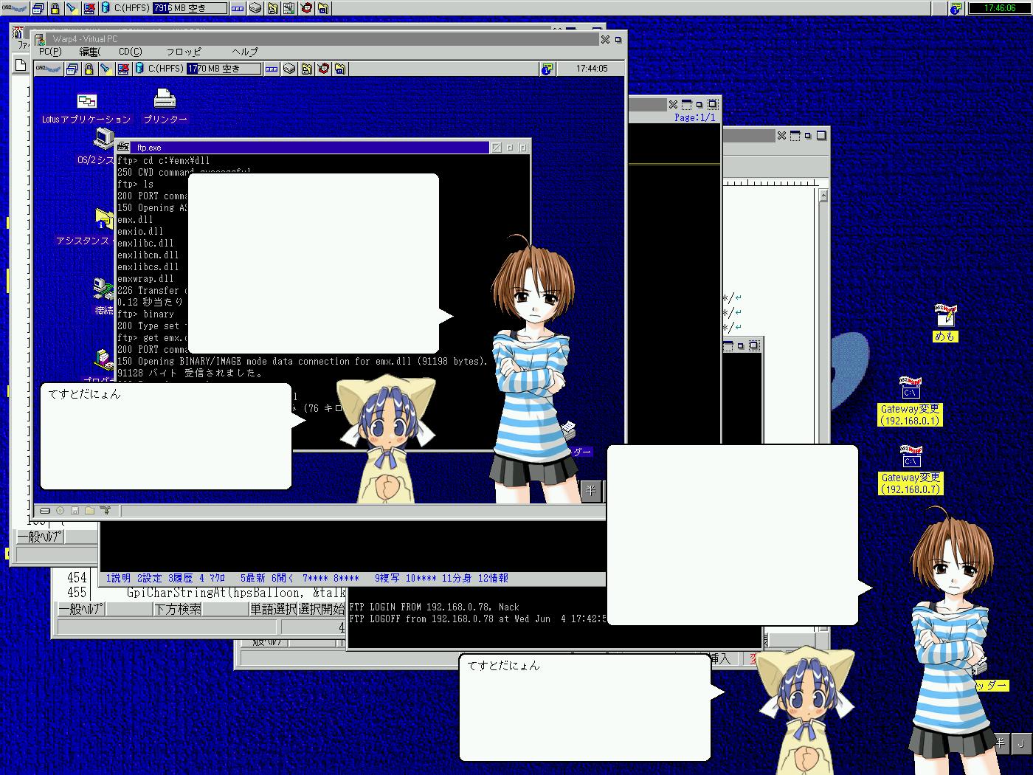Click the emxwrap.dll line in ftp output

145,278
